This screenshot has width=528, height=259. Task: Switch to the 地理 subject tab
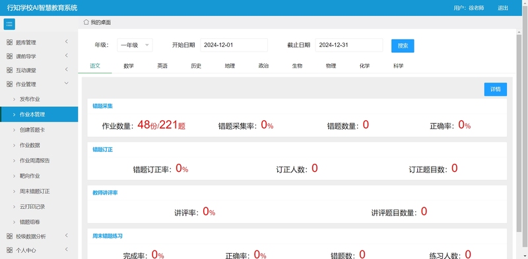click(230, 66)
